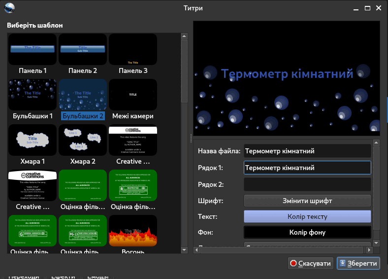The width and height of the screenshot is (388, 279).
Task: Open the Колір фону background color picker
Action: pos(307,232)
